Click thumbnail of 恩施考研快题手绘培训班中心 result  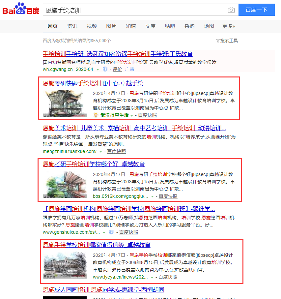(x=65, y=103)
